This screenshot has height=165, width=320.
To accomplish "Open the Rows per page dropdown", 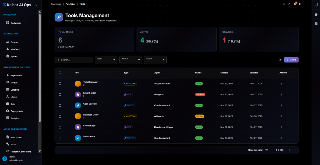I will [267, 150].
